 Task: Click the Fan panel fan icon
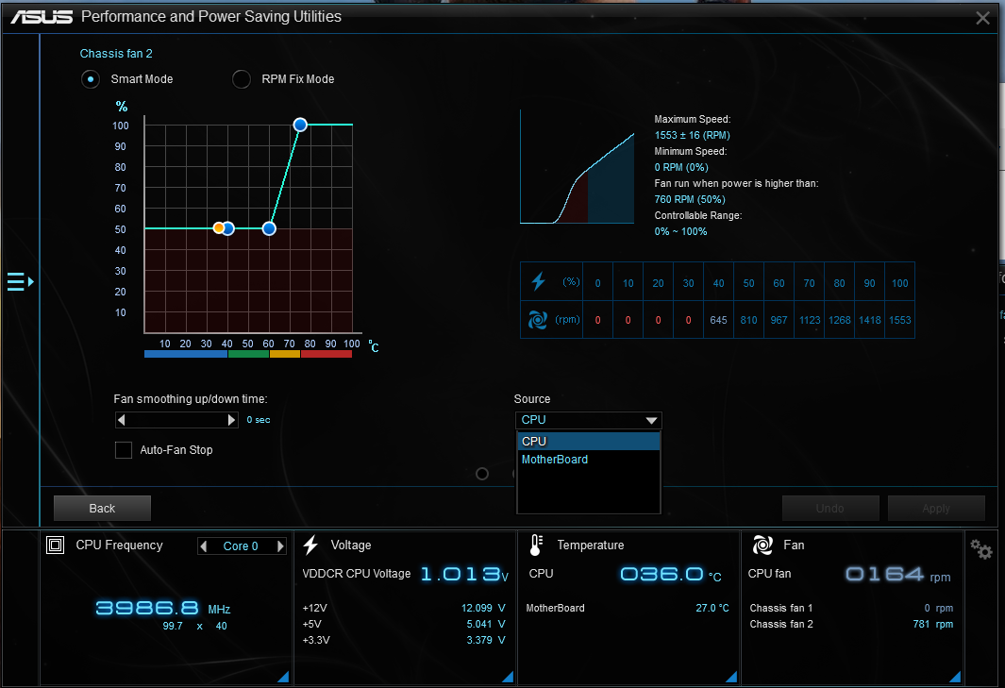pos(762,545)
